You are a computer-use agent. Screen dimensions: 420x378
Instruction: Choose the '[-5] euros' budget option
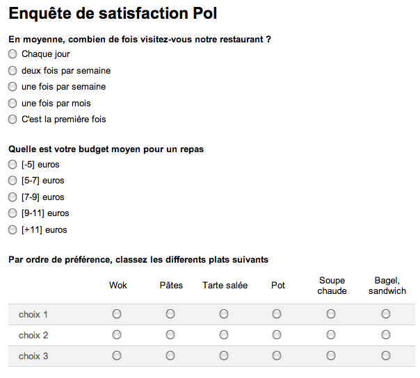13,165
